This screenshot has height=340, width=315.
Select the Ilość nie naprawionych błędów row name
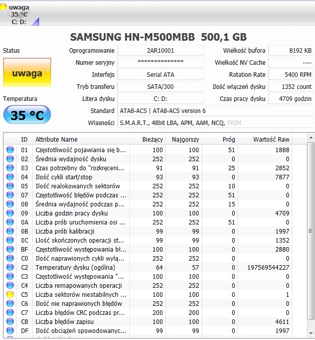click(79, 303)
